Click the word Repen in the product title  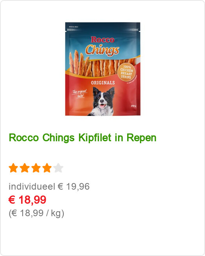tap(142, 138)
